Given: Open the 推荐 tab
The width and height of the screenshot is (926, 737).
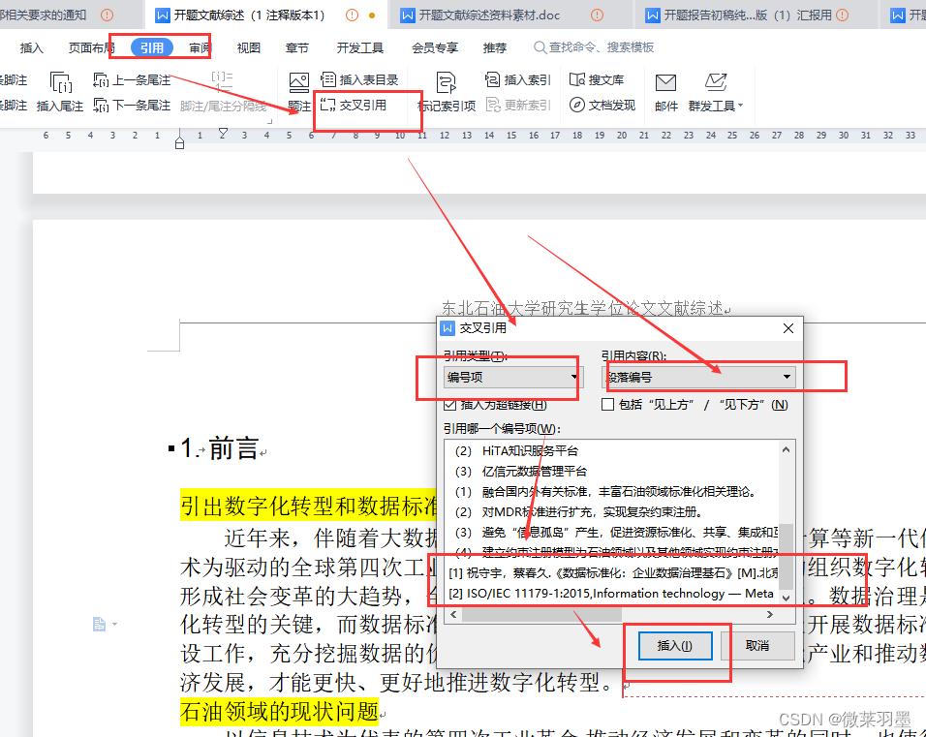Looking at the screenshot, I should pos(495,47).
